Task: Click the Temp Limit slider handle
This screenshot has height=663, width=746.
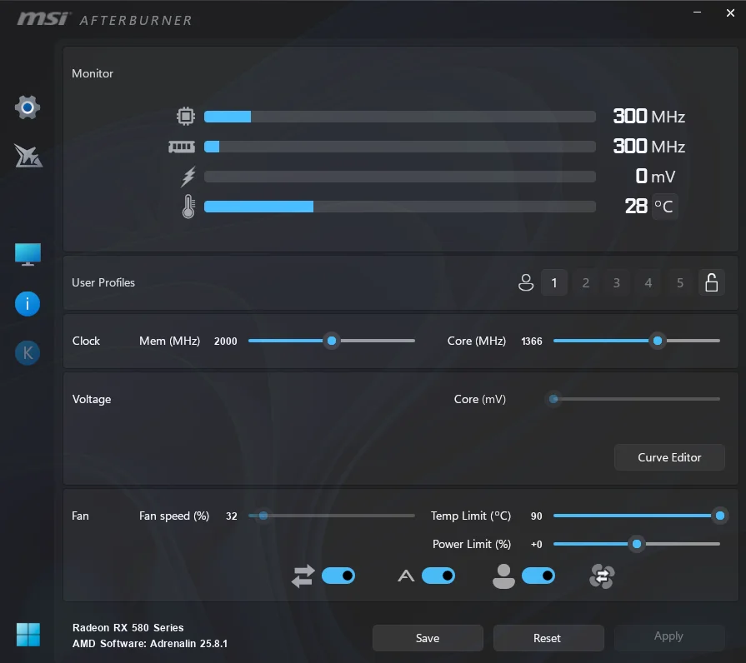Action: (720, 516)
